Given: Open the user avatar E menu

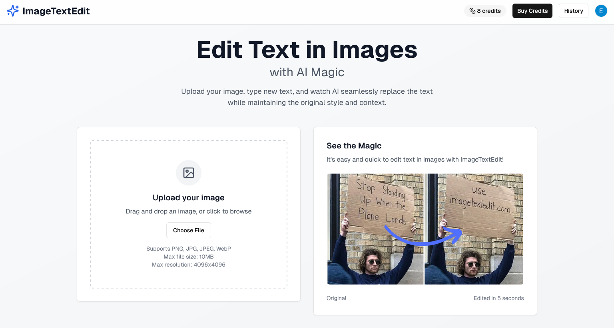Looking at the screenshot, I should 601,11.
